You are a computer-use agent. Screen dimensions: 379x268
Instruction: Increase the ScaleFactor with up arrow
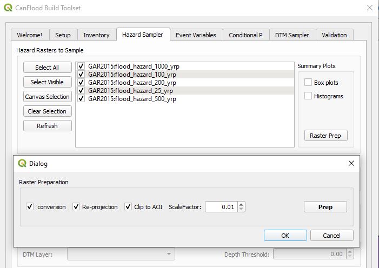coord(241,204)
